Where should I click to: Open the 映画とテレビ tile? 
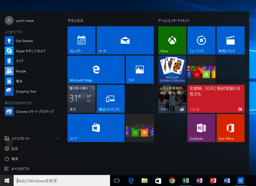click(x=230, y=40)
